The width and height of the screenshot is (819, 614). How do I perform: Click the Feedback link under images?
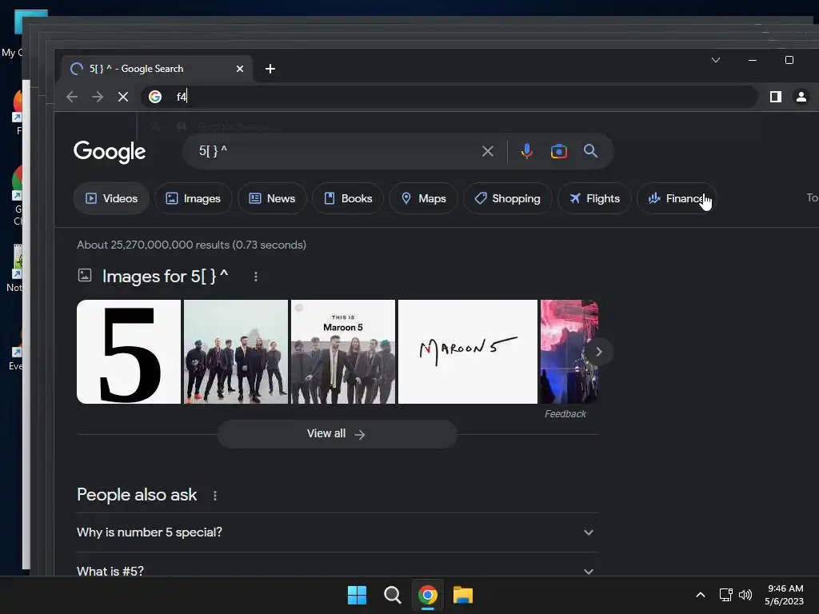[x=565, y=414]
